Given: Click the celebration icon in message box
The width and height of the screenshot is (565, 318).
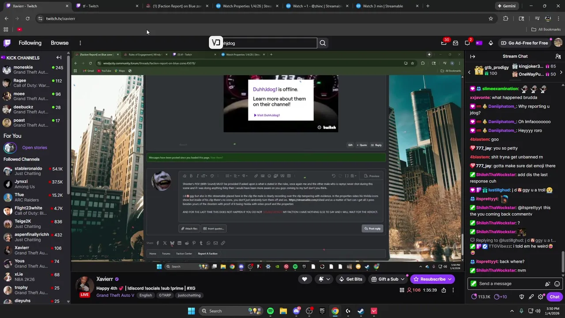Looking at the screenshot, I should tap(548, 284).
